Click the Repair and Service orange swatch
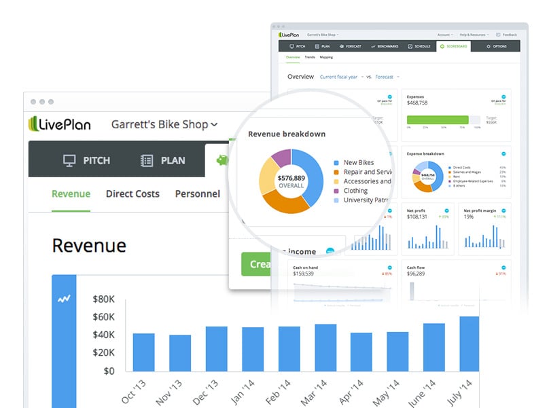This screenshot has width=549, height=408. point(336,172)
